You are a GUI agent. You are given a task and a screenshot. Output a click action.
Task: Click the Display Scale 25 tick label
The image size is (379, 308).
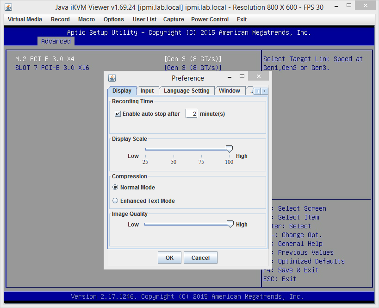point(145,162)
